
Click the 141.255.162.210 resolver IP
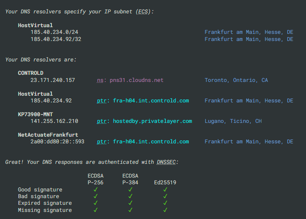(54, 121)
